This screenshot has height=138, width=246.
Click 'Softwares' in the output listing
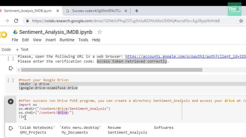[x=164, y=128]
